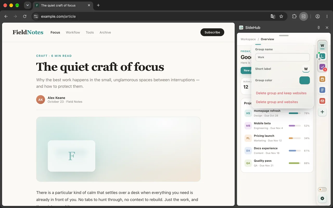This screenshot has width=333, height=208.
Task: Click the FieldNotes logo
Action: pos(28,32)
